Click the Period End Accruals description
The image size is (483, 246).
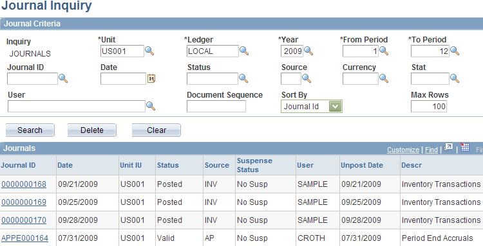[437, 238]
